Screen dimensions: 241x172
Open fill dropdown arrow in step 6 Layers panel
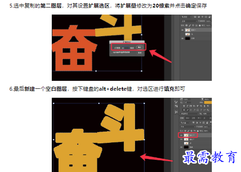click(x=210, y=131)
